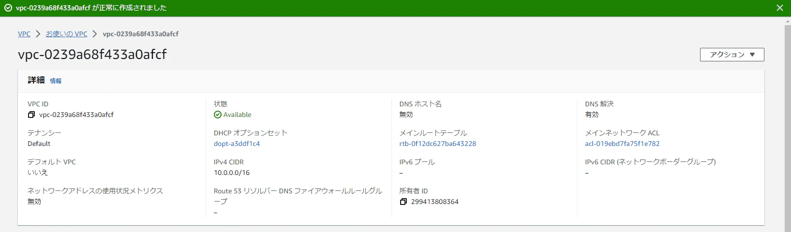Screen dimensions: 791x232
Task: Open the 情報 info link
Action: [56, 81]
